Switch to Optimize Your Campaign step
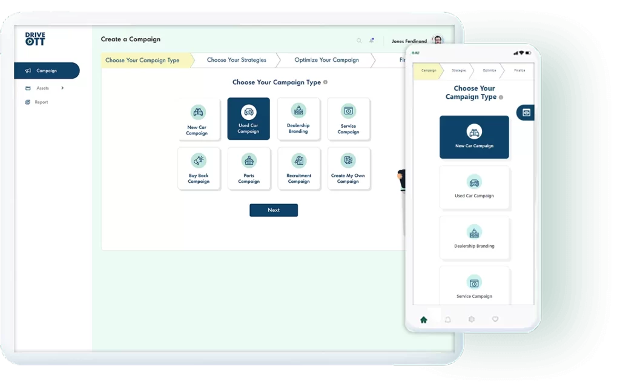 click(x=326, y=61)
